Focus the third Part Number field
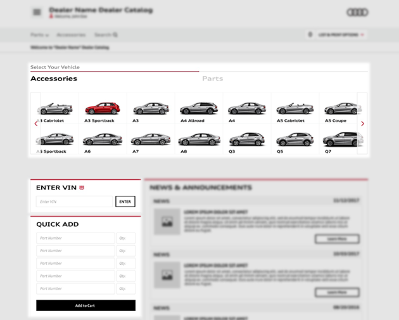Image resolution: width=399 pixels, height=320 pixels. [75, 263]
